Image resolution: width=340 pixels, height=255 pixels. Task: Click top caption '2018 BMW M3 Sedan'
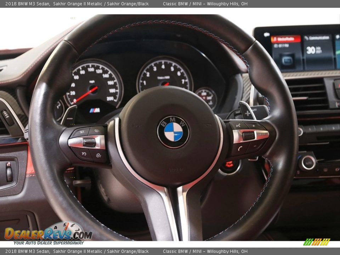tap(27, 4)
